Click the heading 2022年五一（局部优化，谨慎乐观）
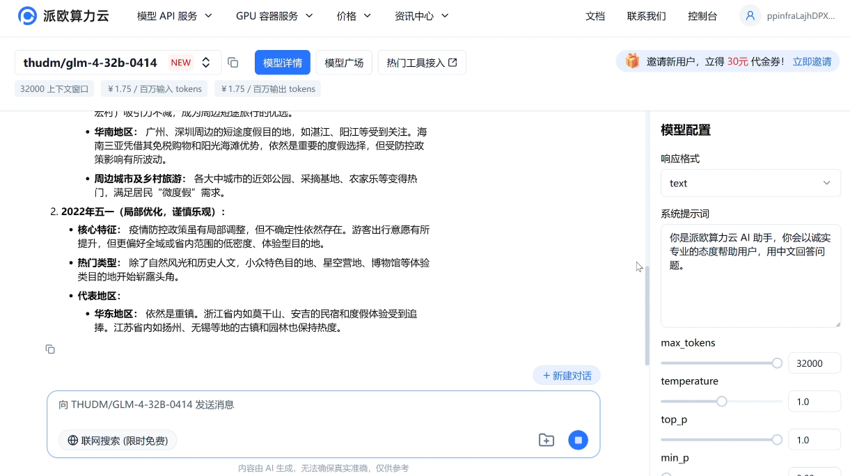This screenshot has width=850, height=476. pyautogui.click(x=143, y=212)
